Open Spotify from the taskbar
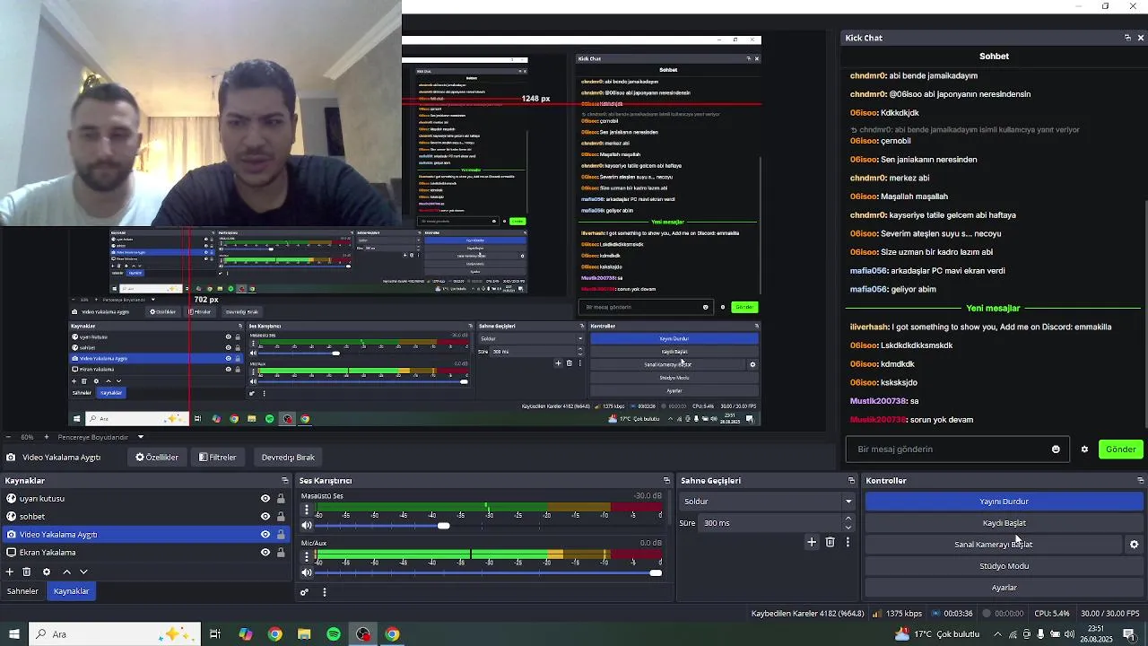The width and height of the screenshot is (1148, 646). 334,634
